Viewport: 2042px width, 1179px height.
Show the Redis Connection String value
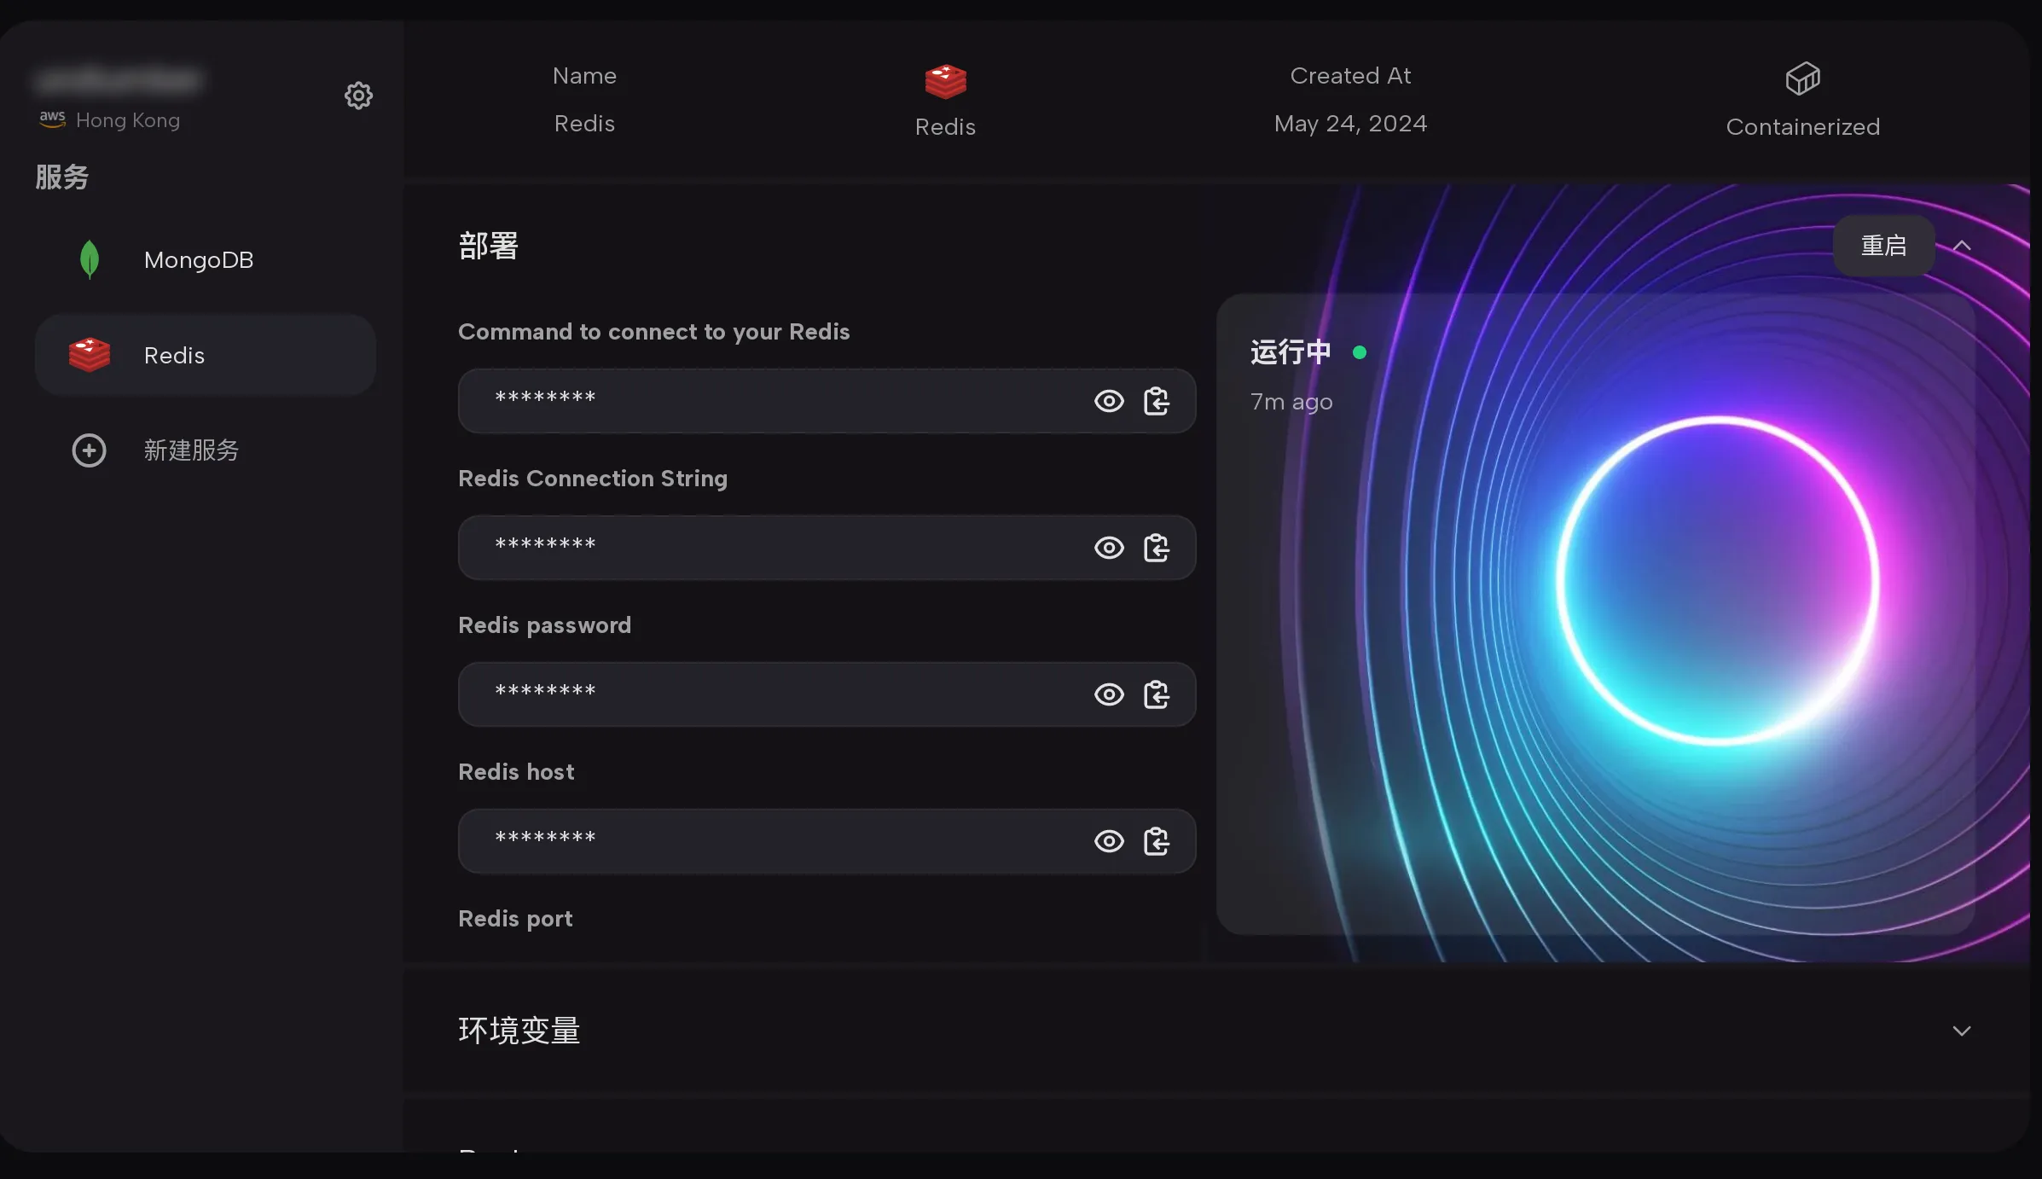click(1109, 548)
